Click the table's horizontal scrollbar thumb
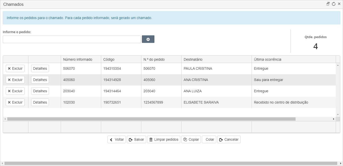The width and height of the screenshot is (343, 166). 151,119
